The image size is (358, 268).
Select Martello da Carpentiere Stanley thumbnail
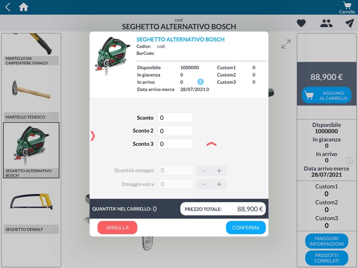tap(31, 50)
